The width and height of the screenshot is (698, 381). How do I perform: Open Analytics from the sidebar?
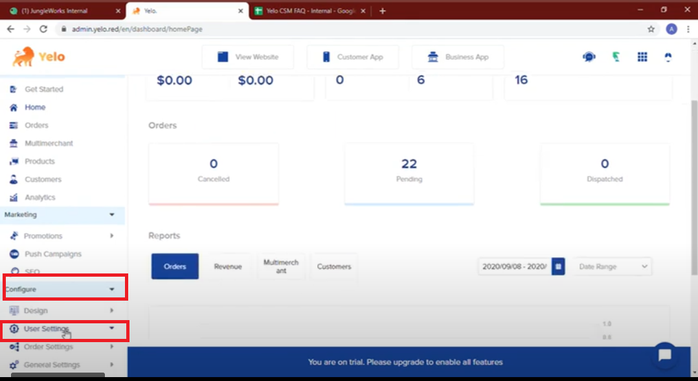coord(39,197)
